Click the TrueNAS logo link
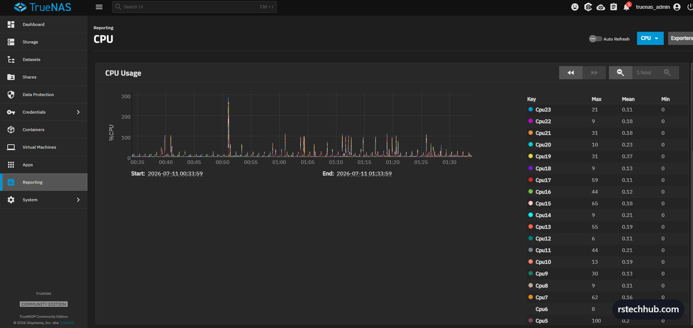Image resolution: width=693 pixels, height=328 pixels. coord(43,7)
